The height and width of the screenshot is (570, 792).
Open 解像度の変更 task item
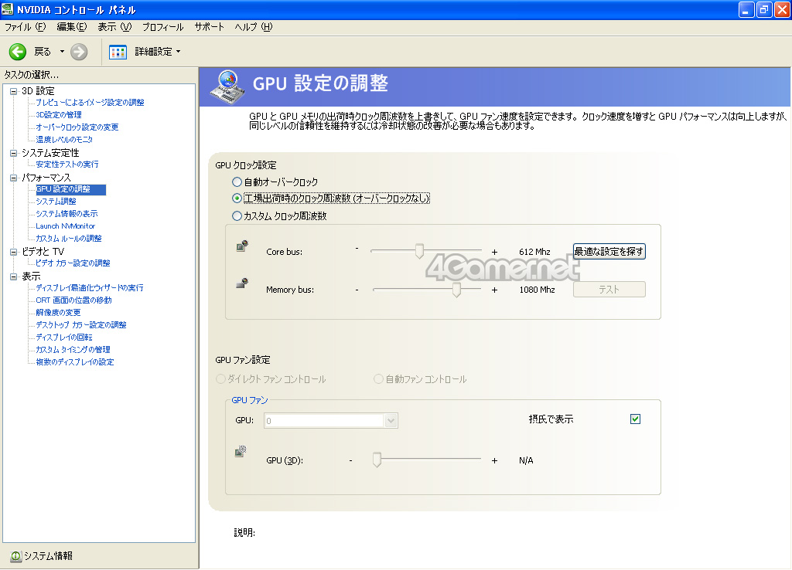58,313
